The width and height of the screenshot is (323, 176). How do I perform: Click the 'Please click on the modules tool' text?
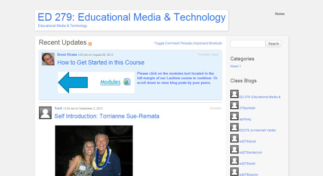tap(177, 78)
